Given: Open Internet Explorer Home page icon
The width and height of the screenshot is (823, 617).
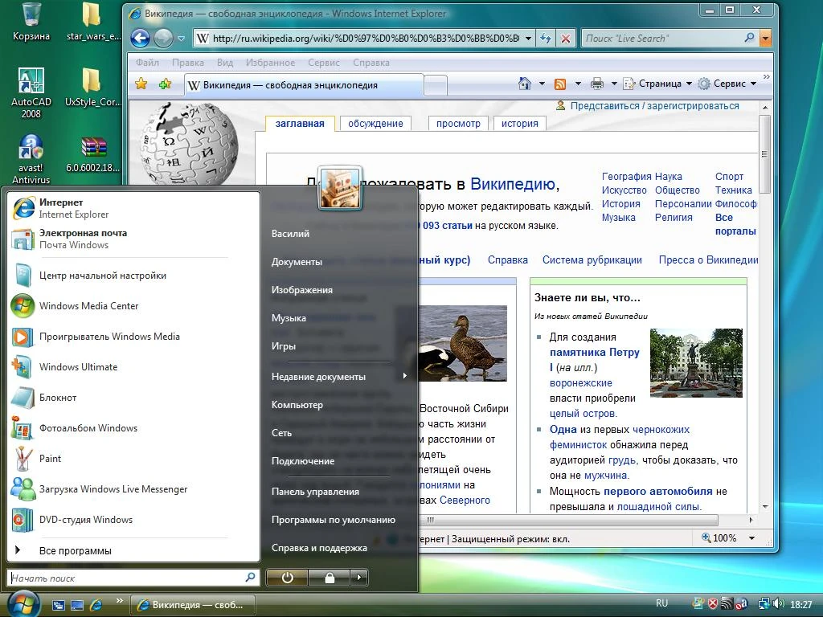Looking at the screenshot, I should point(525,83).
